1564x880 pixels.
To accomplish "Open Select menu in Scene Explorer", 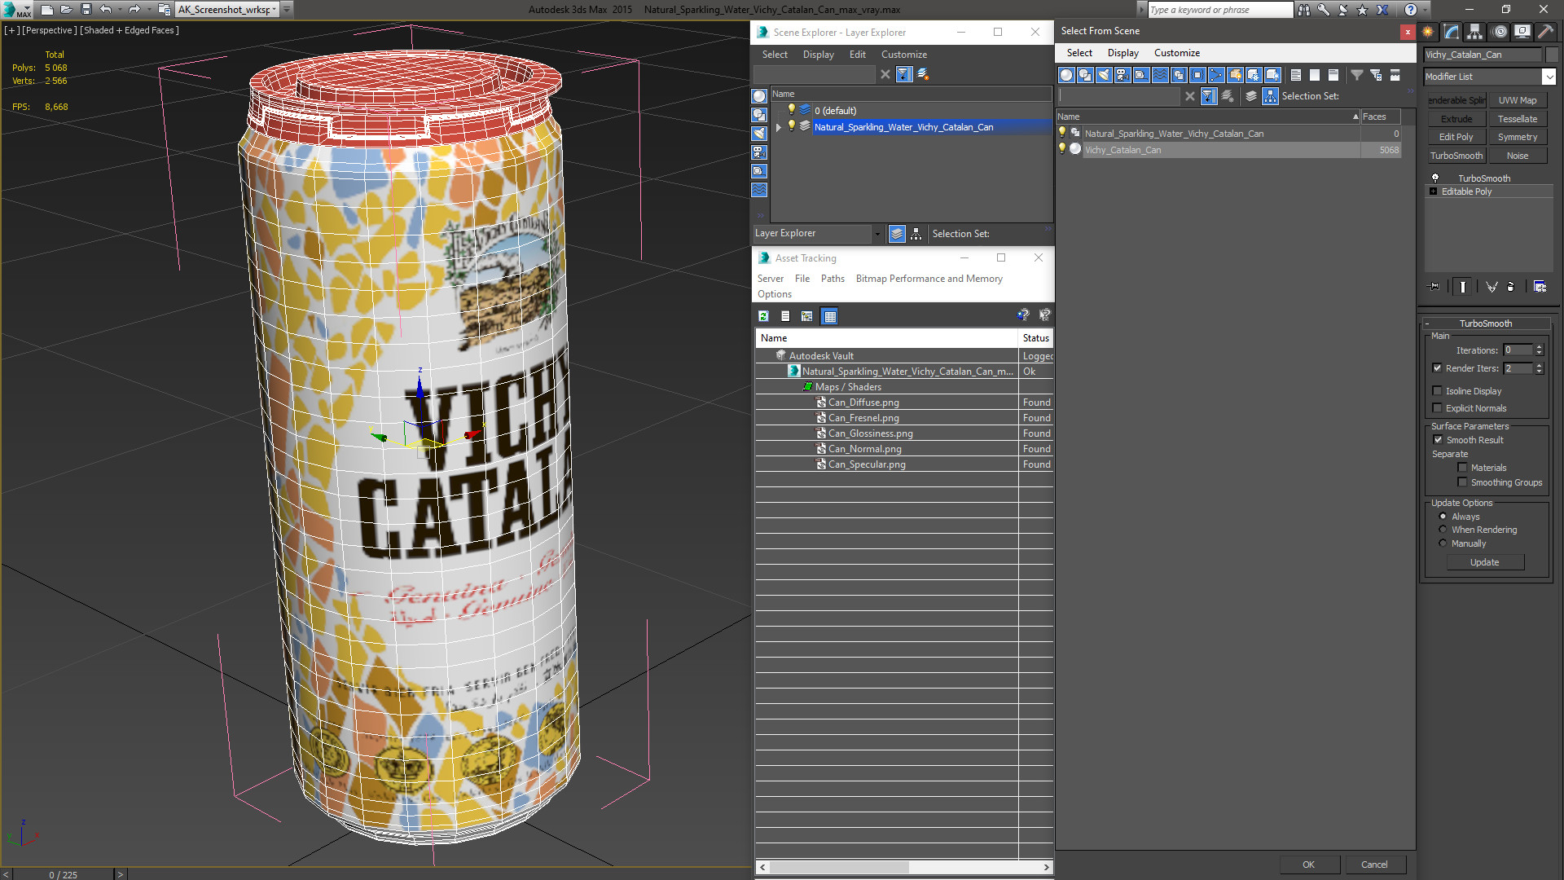I will coord(775,55).
